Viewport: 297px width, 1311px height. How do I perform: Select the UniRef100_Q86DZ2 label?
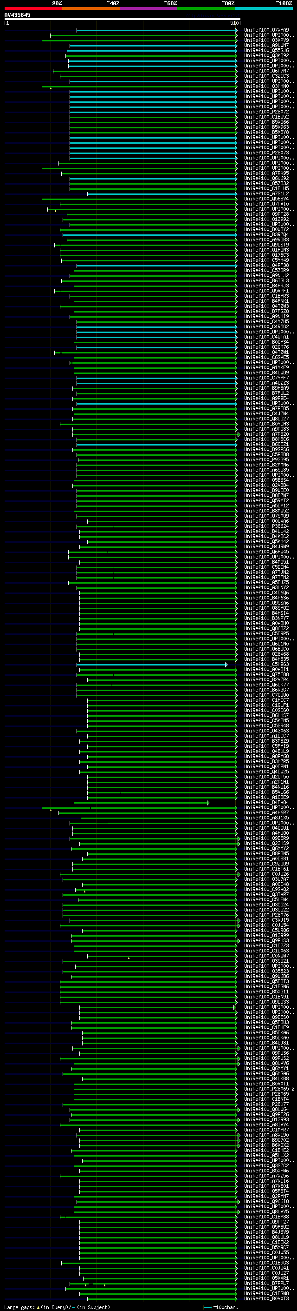click(x=266, y=629)
